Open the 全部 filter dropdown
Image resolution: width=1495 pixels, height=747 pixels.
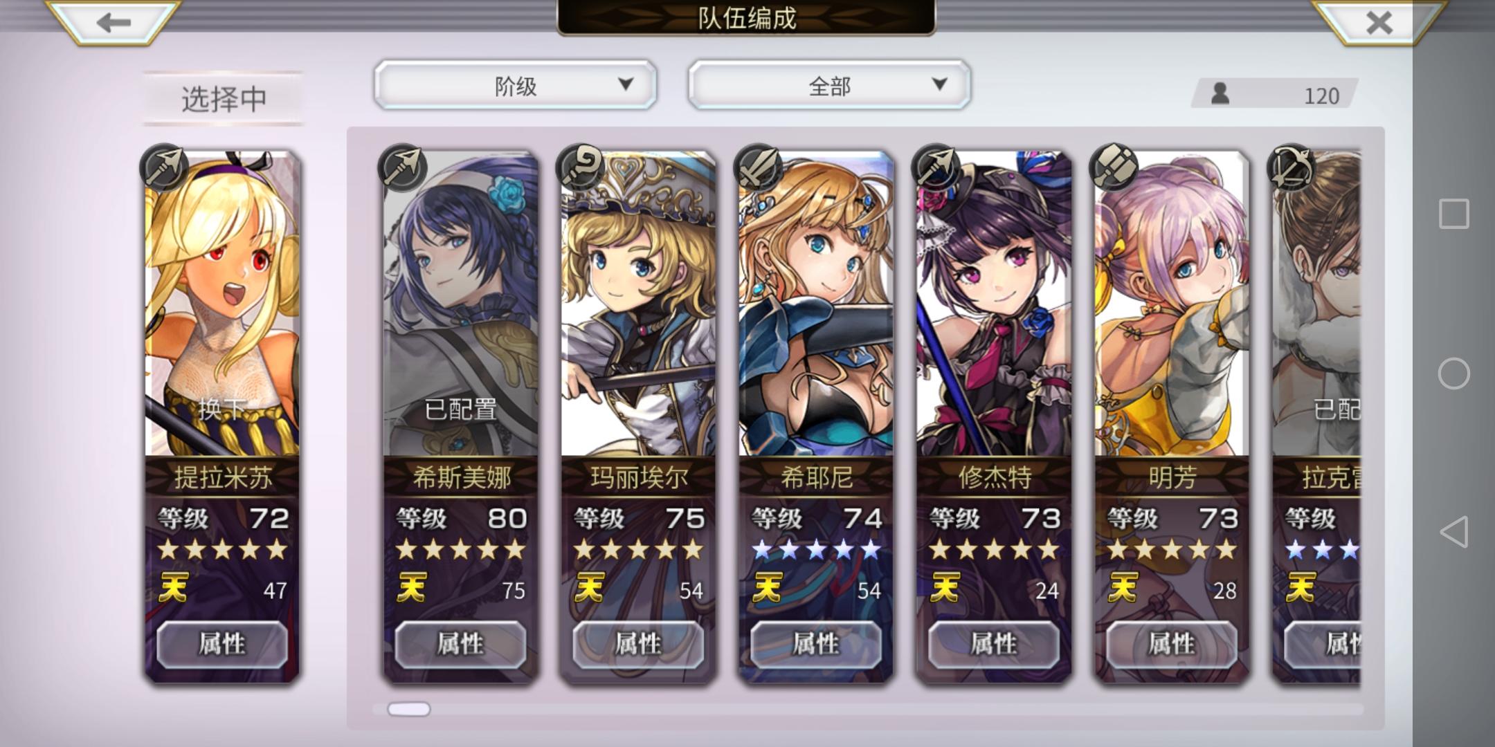829,85
